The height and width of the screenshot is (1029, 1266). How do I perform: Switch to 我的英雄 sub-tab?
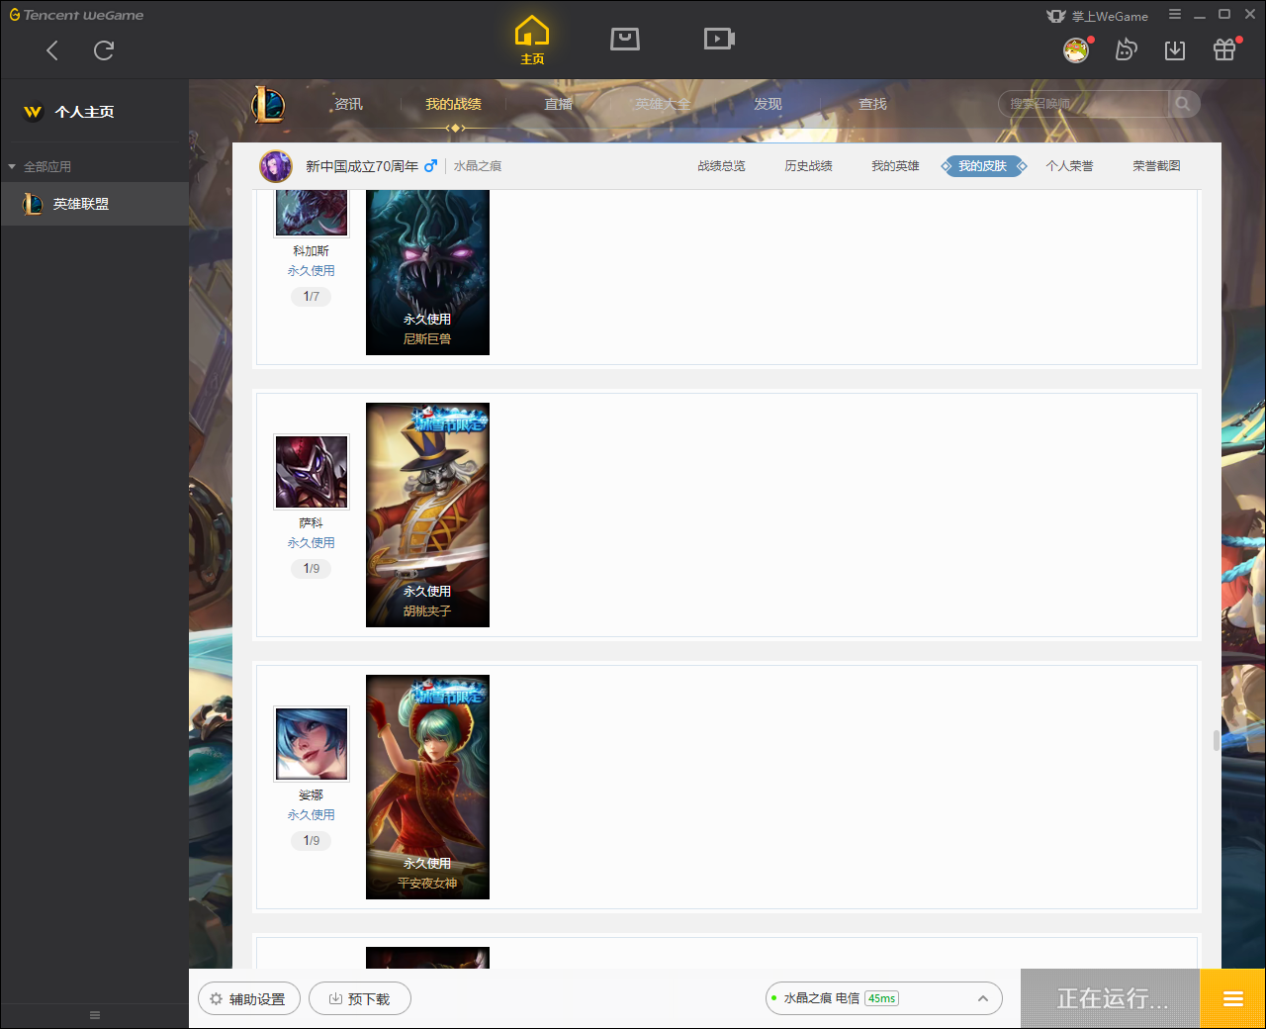(895, 166)
